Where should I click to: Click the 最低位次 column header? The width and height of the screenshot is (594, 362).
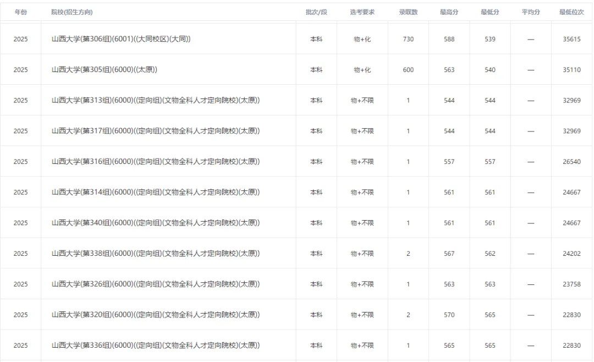coord(571,12)
